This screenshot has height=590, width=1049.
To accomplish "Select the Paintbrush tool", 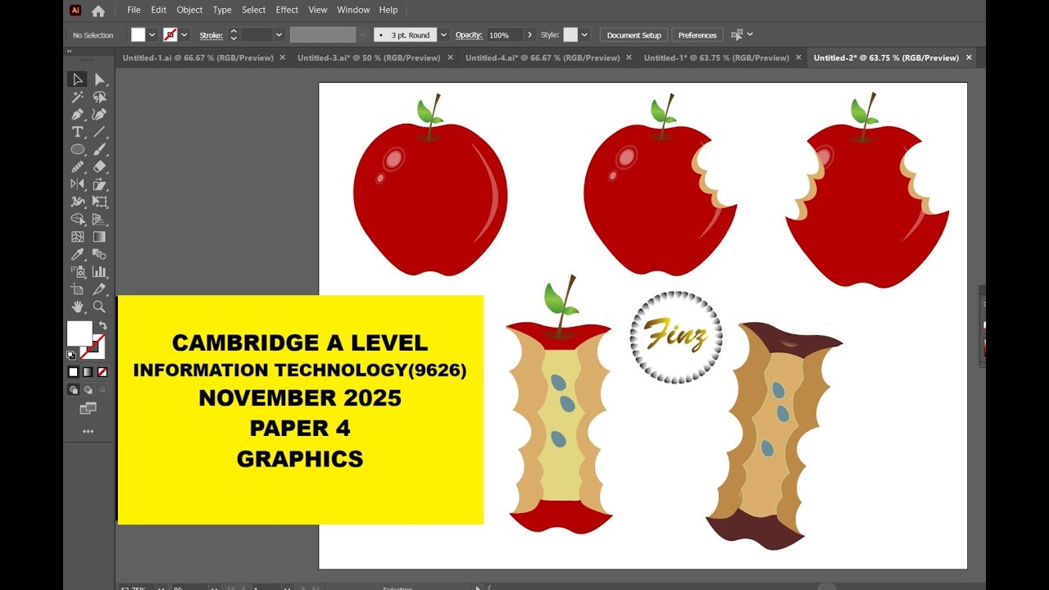I will pyautogui.click(x=99, y=149).
